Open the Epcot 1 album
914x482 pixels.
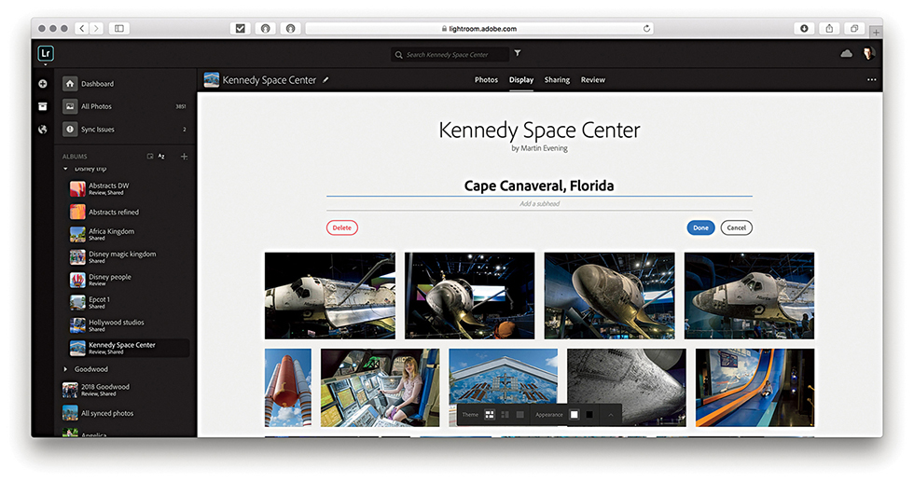pyautogui.click(x=129, y=302)
